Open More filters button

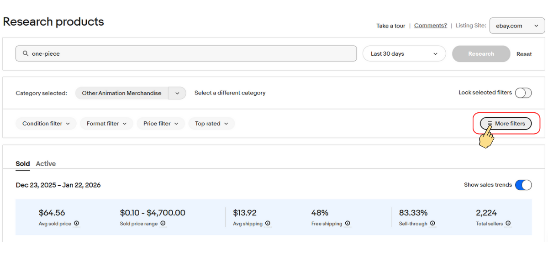pyautogui.click(x=506, y=124)
